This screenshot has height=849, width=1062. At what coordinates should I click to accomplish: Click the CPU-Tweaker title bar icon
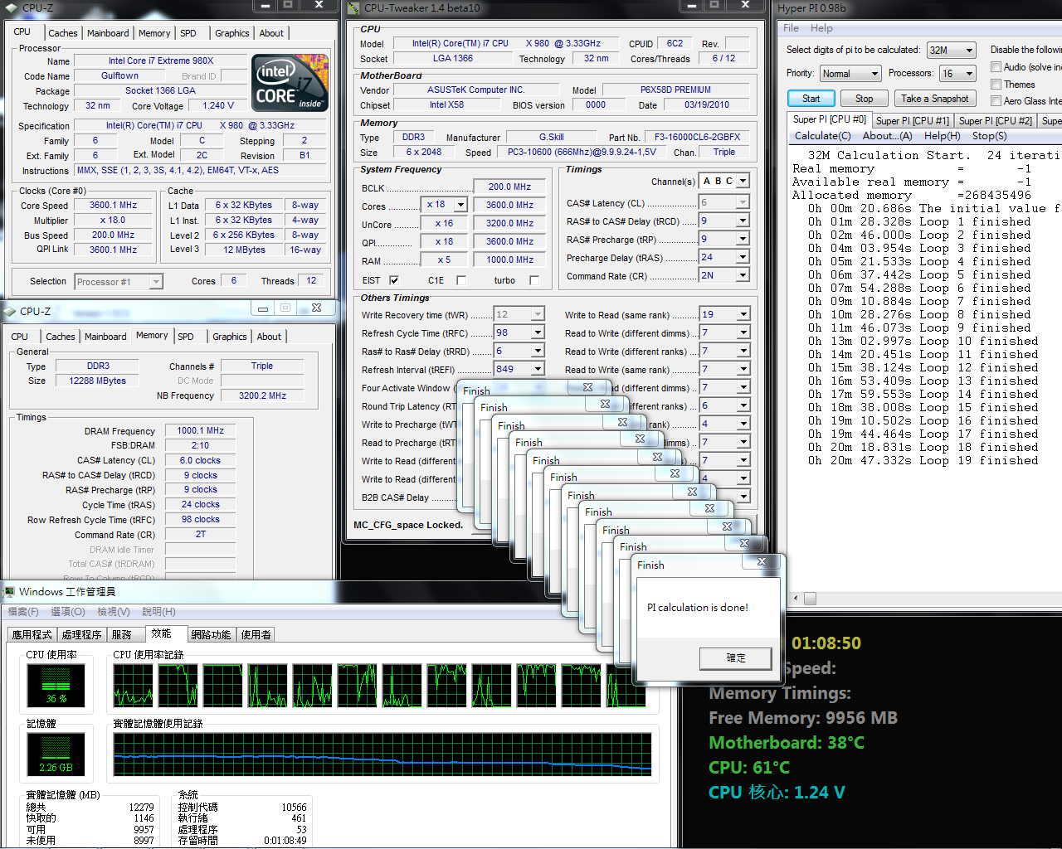[x=354, y=7]
